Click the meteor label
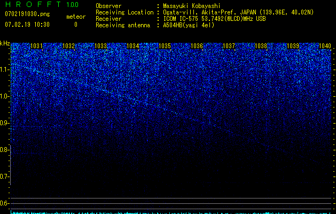This screenshot has width=336, height=214. [x=76, y=17]
